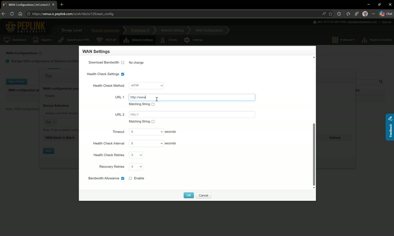
Task: Open the browser home page icon
Action: point(20,14)
